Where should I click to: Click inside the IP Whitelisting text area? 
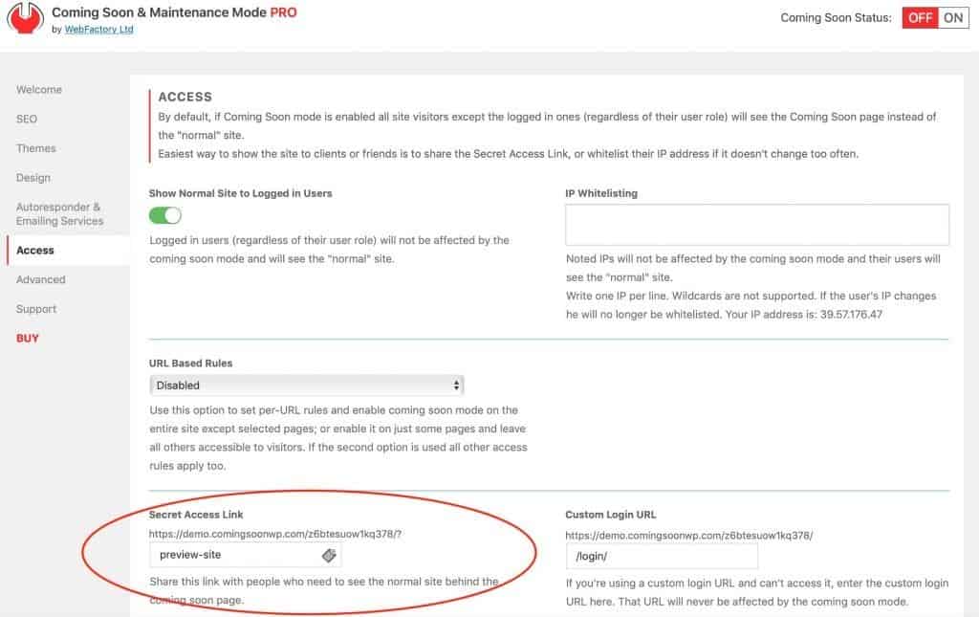(x=757, y=225)
